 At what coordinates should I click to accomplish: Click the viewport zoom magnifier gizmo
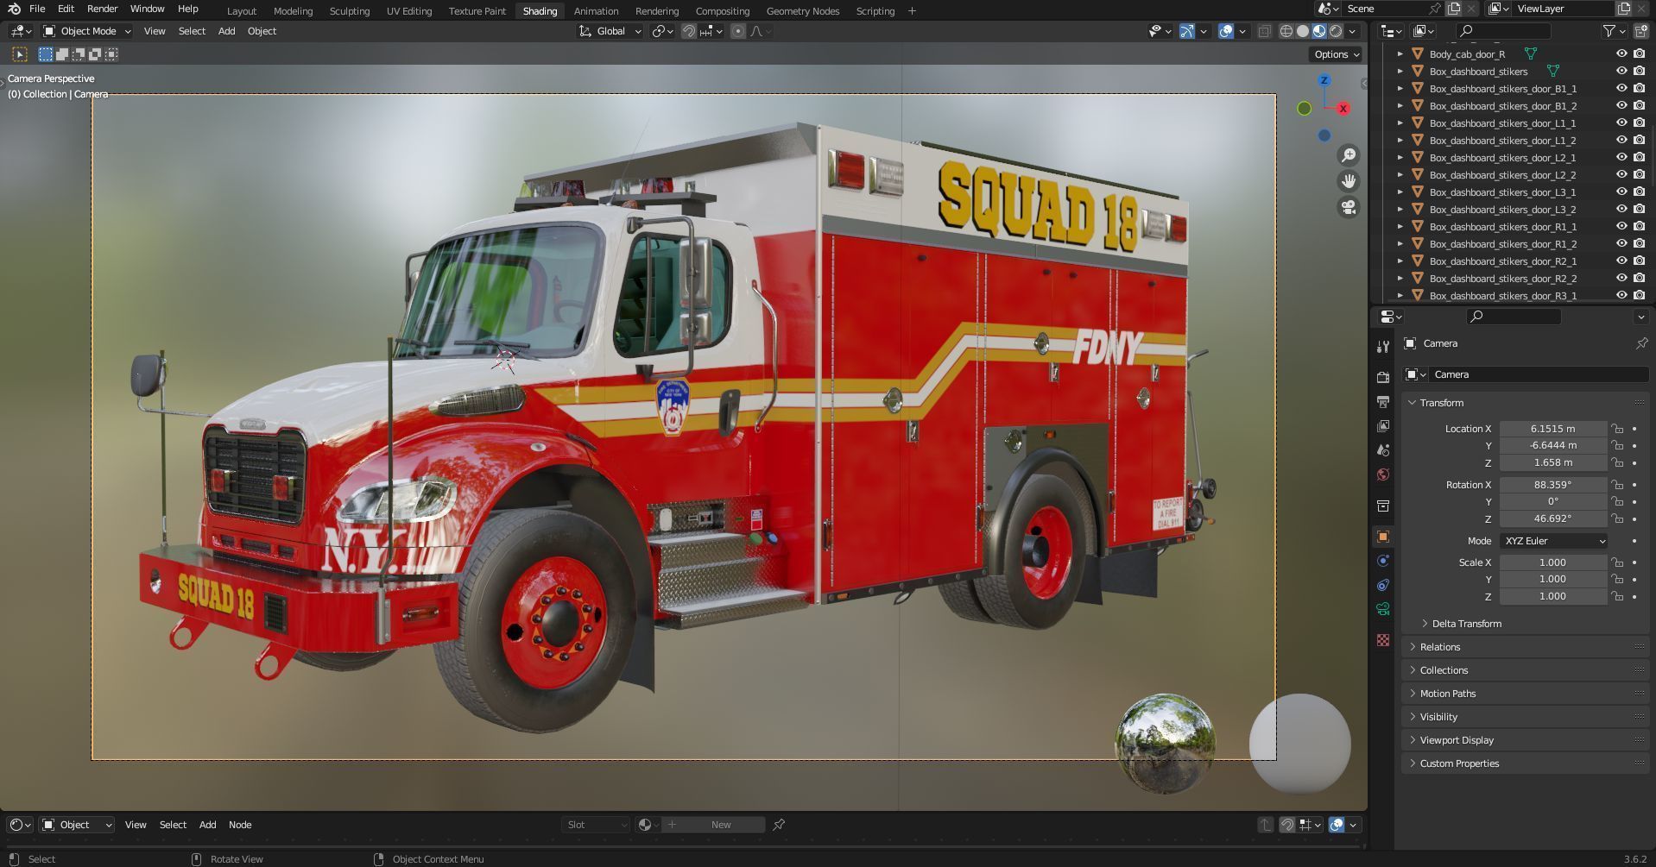1348,155
